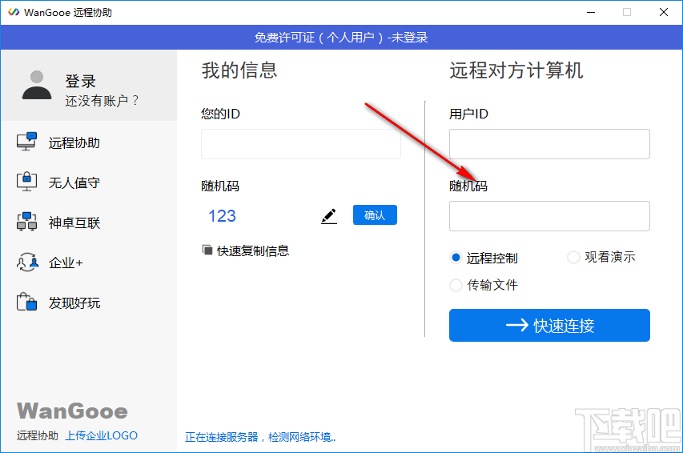
Task: Start connection with 快速连接 button
Action: 550,326
